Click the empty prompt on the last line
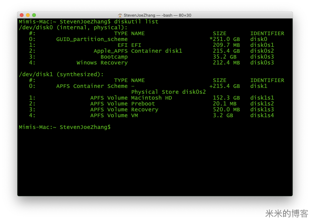The height and width of the screenshot is (219, 310). tap(113, 127)
